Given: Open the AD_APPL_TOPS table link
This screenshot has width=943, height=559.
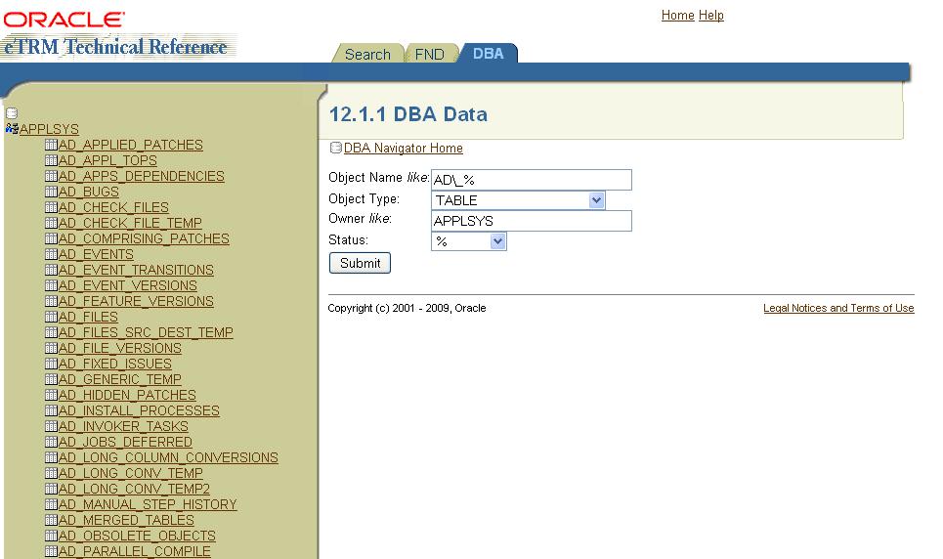Looking at the screenshot, I should (107, 160).
